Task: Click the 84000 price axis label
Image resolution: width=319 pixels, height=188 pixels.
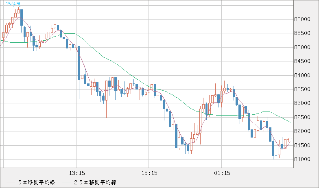Action: click(302, 76)
